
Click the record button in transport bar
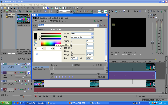coord(36,96)
